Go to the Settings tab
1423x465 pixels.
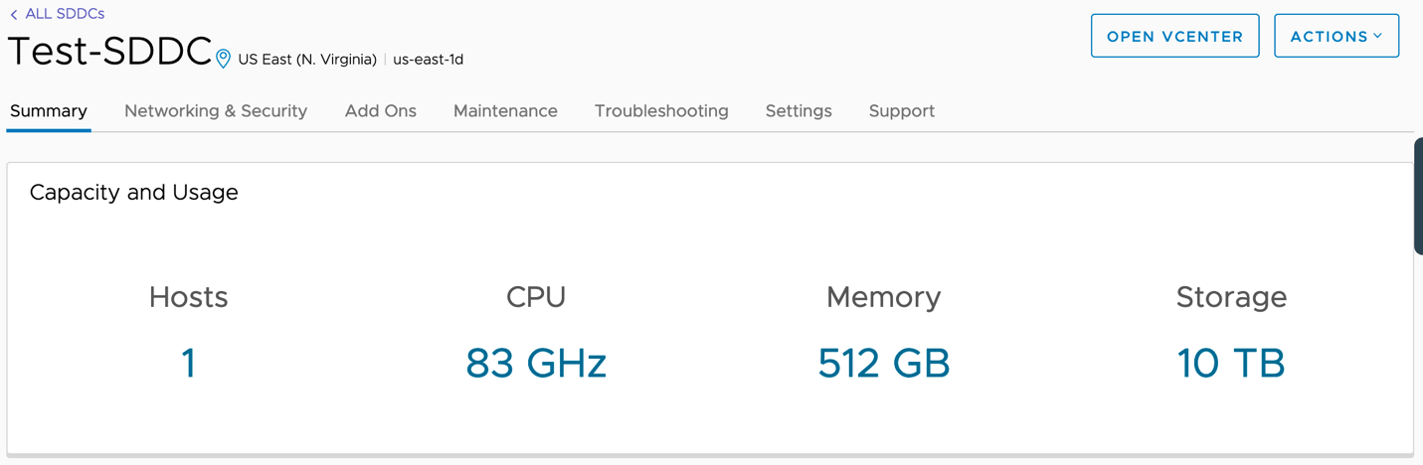coord(799,111)
